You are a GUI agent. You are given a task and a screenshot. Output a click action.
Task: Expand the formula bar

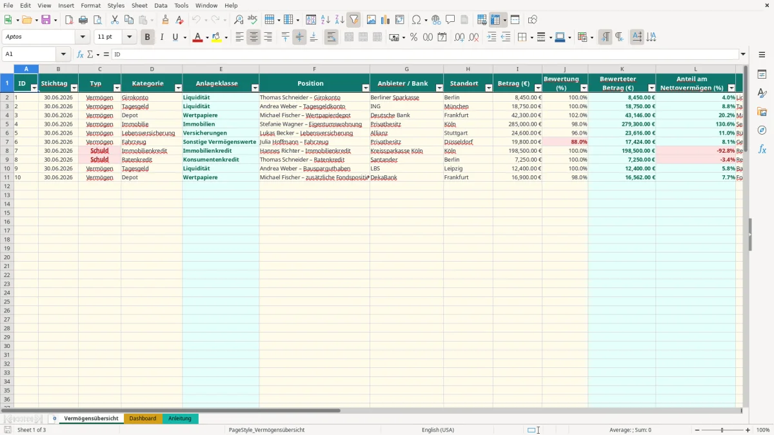tap(743, 55)
